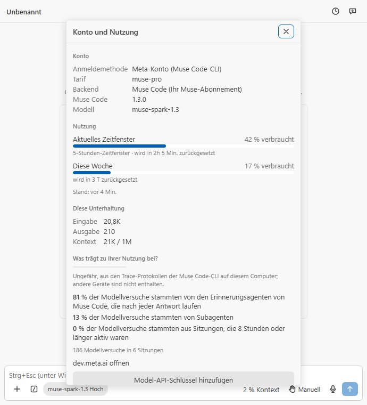Click Model-API-Schlüssel hinzufügen button
The width and height of the screenshot is (367, 405).
click(183, 379)
